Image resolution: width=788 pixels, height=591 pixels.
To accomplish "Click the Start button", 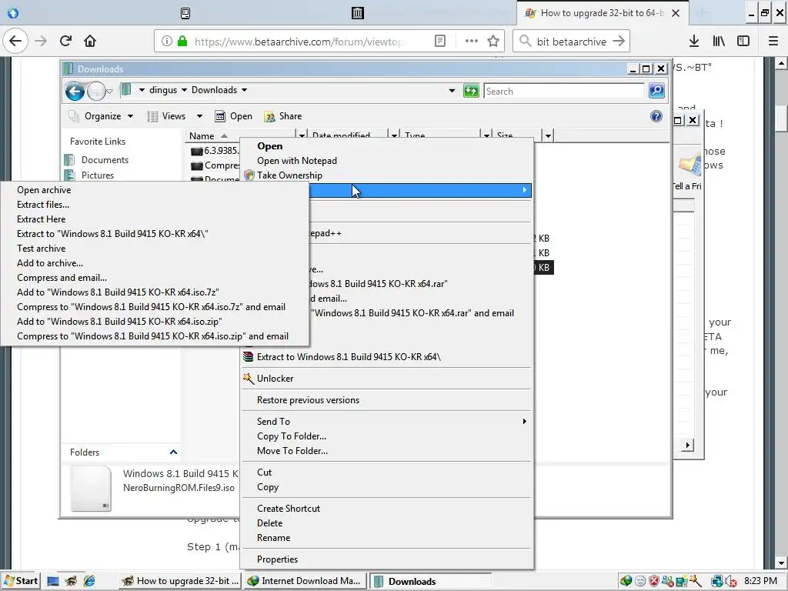I will [x=21, y=581].
